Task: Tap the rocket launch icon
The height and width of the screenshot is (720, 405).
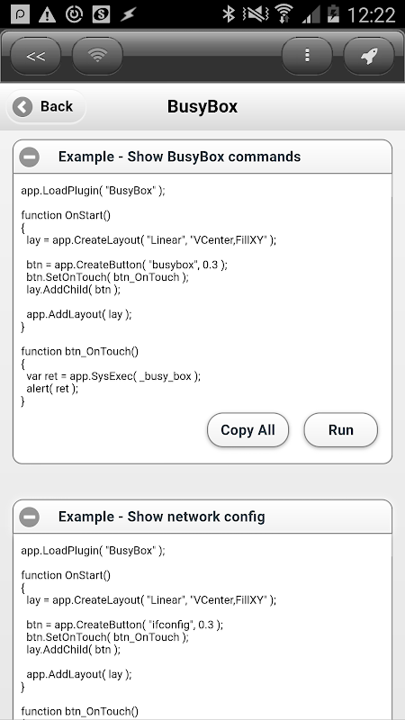Action: (369, 56)
